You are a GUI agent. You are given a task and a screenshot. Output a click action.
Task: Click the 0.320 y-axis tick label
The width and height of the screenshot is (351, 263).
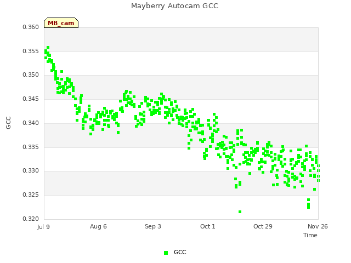click(x=31, y=219)
